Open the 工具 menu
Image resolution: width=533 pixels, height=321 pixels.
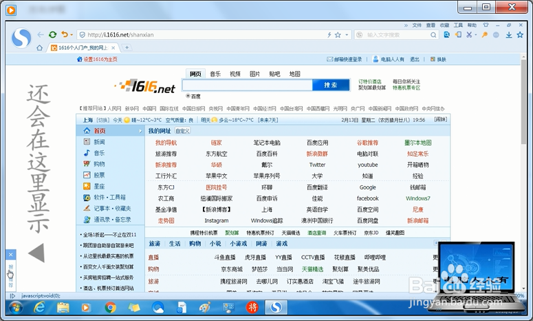[x=458, y=25]
